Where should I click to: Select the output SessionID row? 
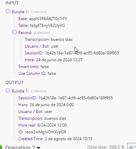(x=65, y=98)
